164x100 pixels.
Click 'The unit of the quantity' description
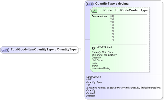click(104, 55)
